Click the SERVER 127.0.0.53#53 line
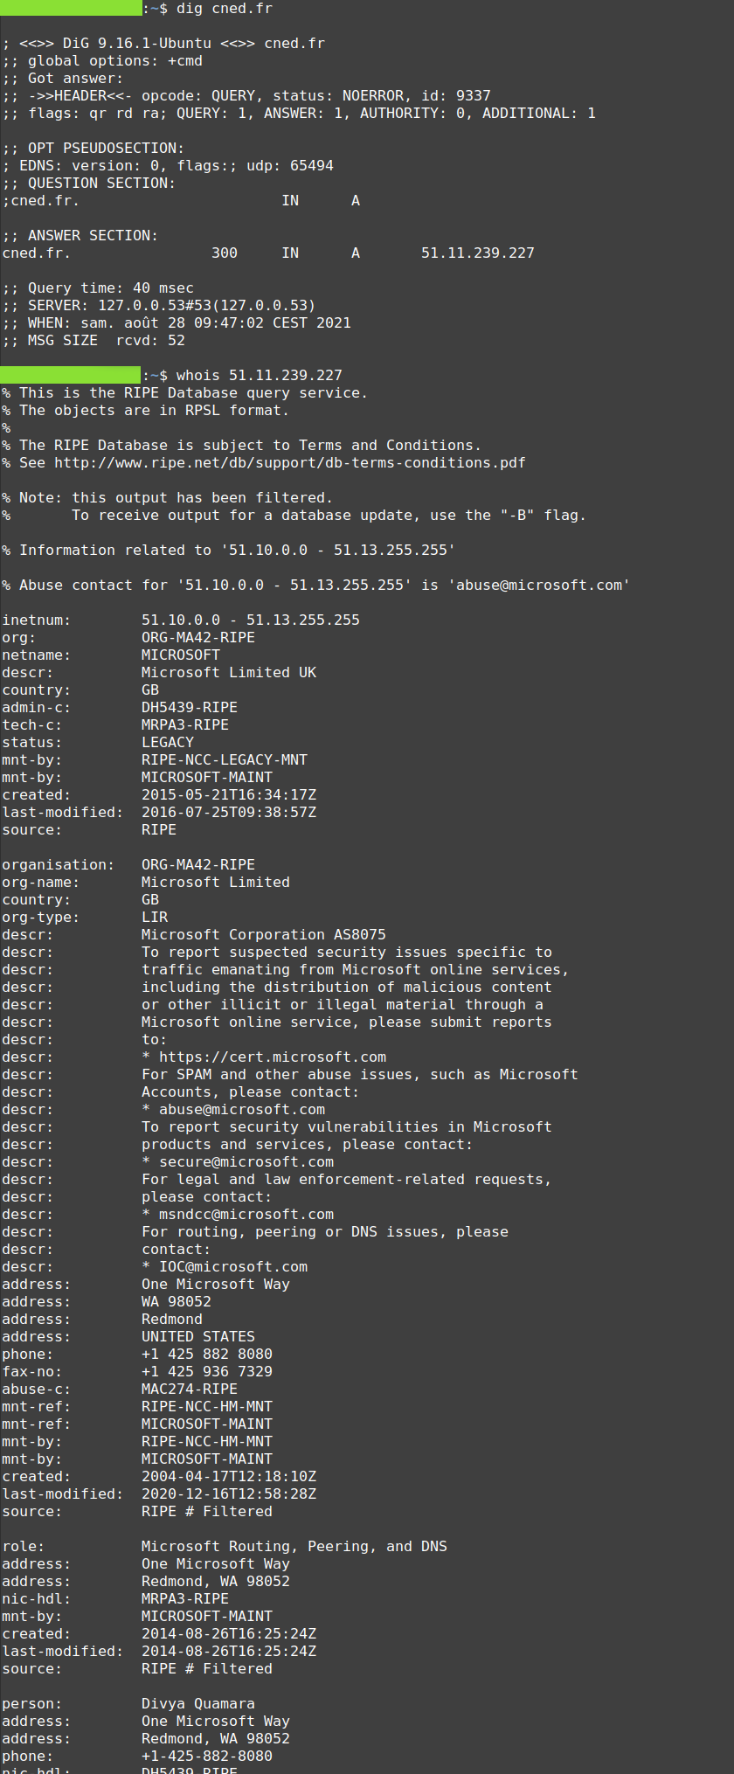 [x=159, y=306]
